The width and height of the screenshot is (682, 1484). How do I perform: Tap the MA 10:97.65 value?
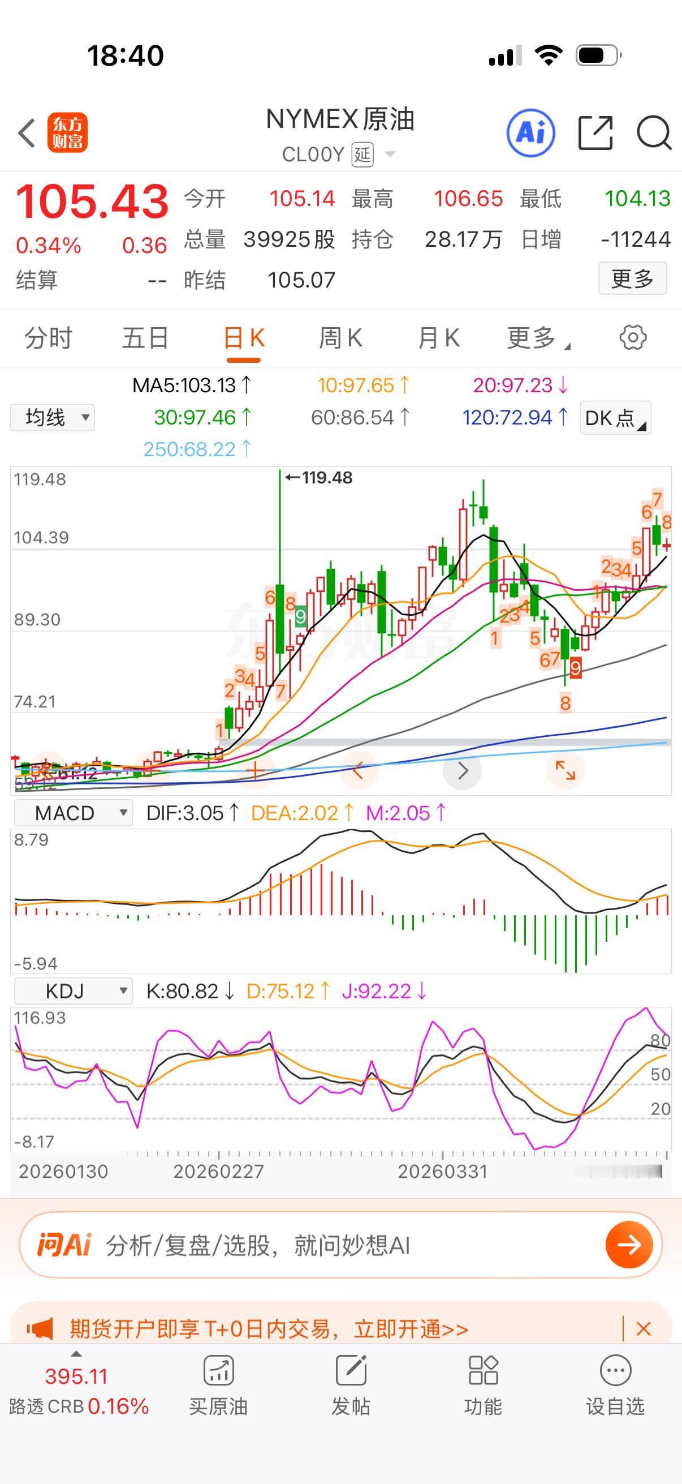pyautogui.click(x=364, y=385)
